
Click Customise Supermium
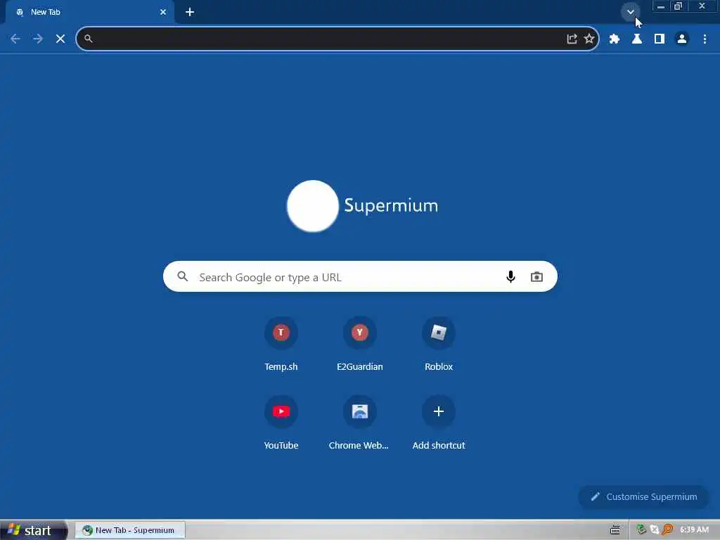pyautogui.click(x=644, y=497)
